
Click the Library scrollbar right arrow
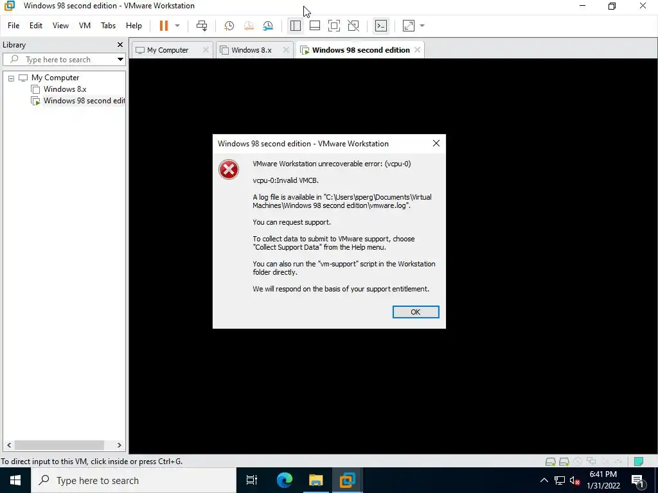(119, 445)
